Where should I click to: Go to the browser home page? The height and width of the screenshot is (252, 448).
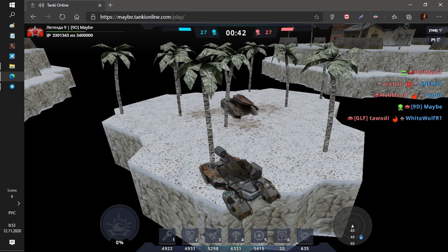[x=77, y=17]
